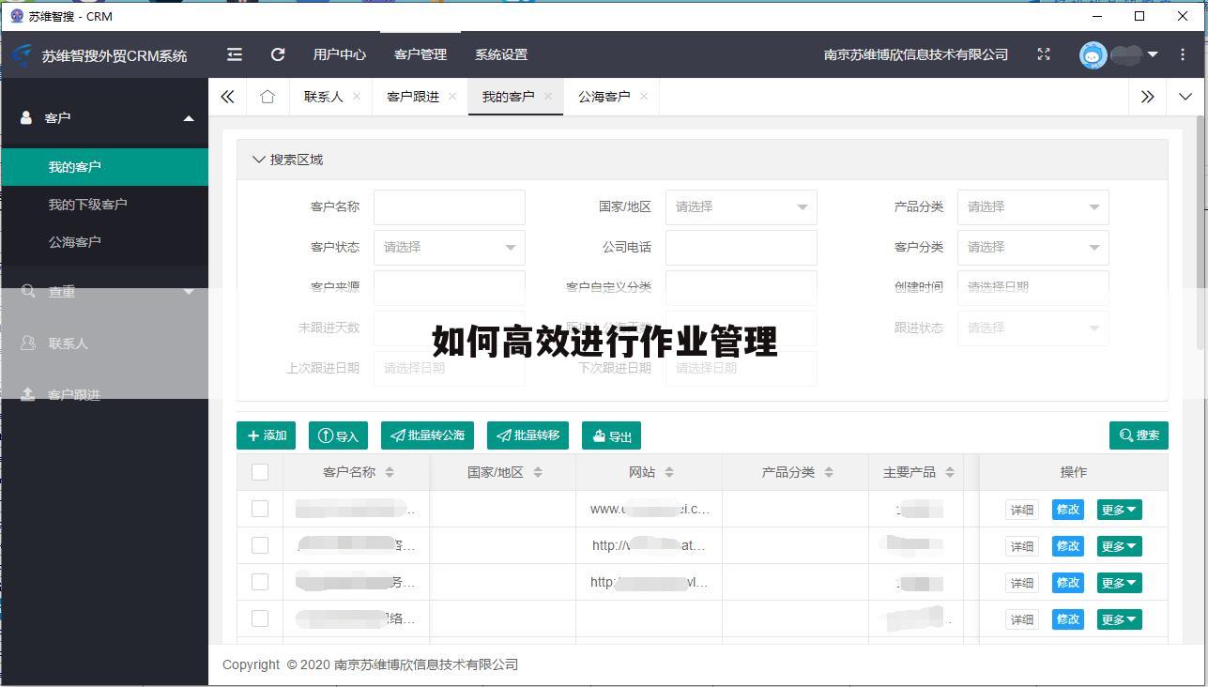Viewport: 1208px width, 687px height.
Task: Click 详细 in the fourth row
Action: tap(1022, 619)
